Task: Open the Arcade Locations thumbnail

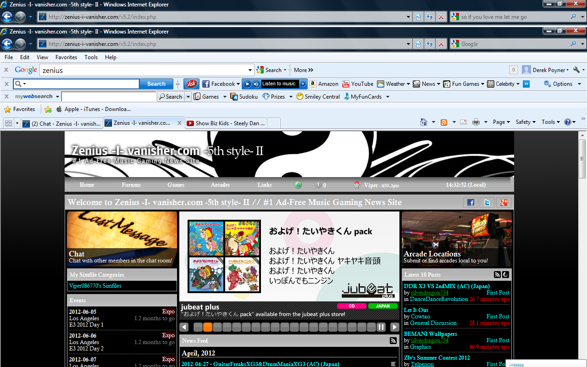Action: (457, 239)
